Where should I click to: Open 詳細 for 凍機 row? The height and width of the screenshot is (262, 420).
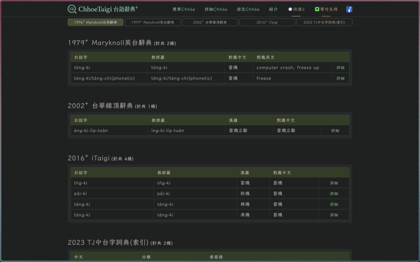tap(334, 215)
